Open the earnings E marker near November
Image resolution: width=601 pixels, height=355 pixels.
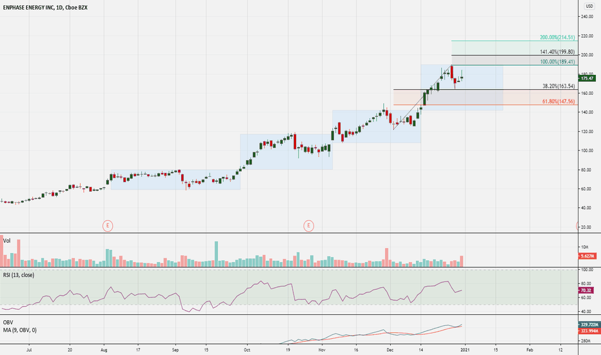[308, 226]
